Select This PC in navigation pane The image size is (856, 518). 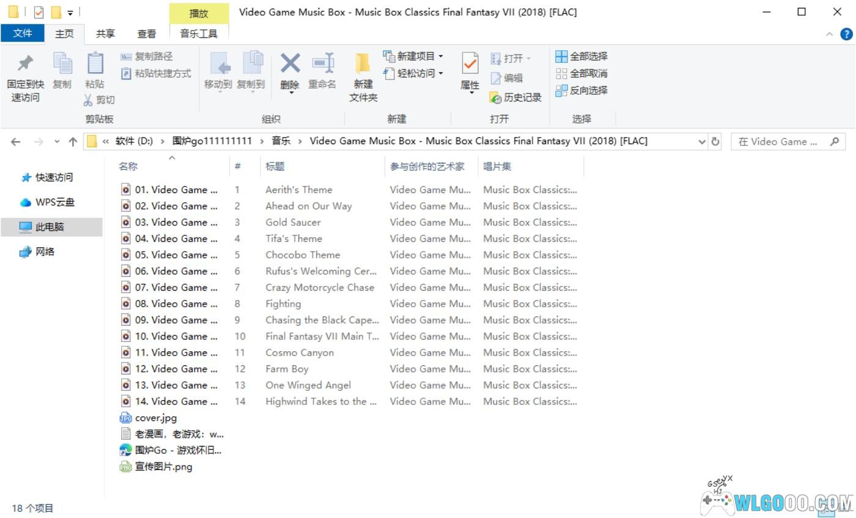[50, 227]
